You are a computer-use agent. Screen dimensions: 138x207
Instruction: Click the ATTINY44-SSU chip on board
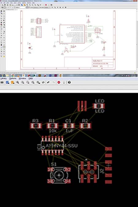click(52, 146)
